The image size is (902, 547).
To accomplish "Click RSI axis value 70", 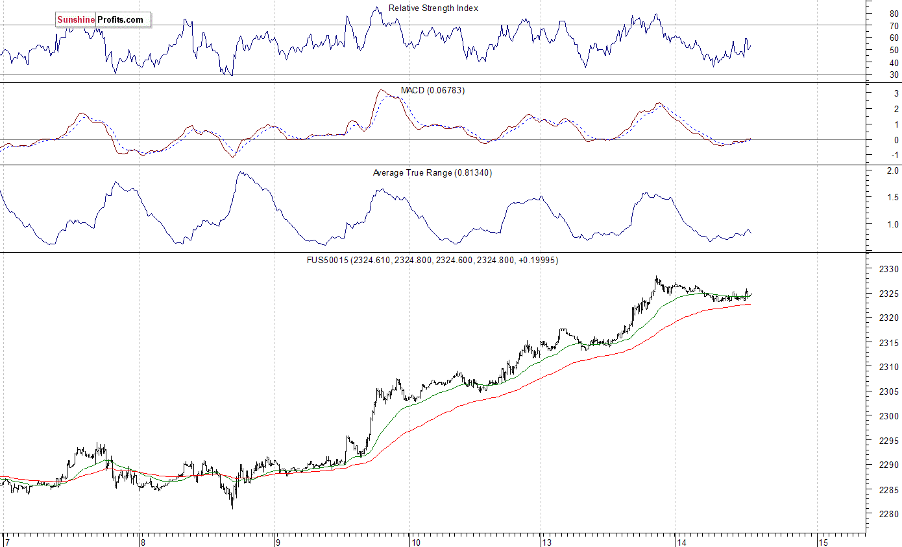I will 894,25.
